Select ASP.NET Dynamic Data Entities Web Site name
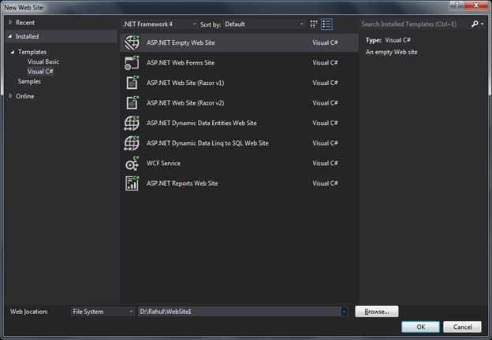This screenshot has width=492, height=340. pyautogui.click(x=201, y=123)
